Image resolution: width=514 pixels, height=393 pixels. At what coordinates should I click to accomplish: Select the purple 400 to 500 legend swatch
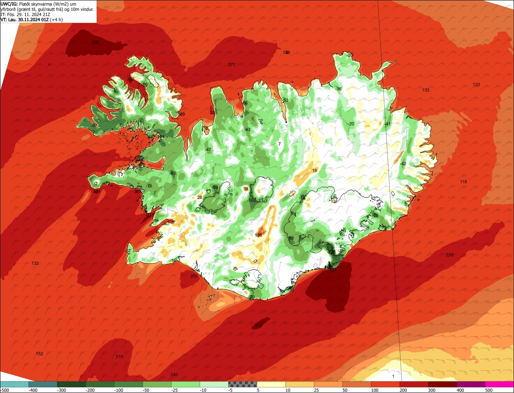click(x=471, y=384)
